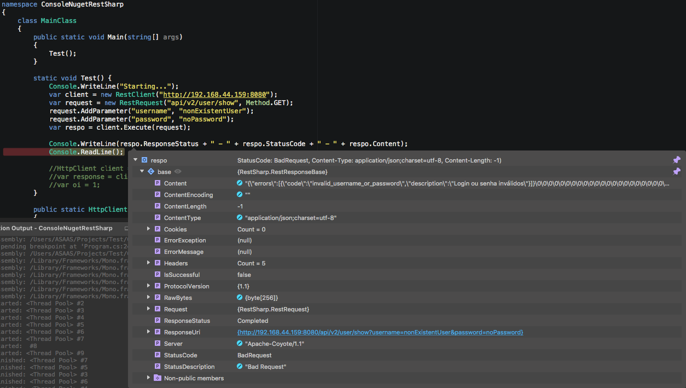Click the RestClient URL in code
This screenshot has height=388, width=686.
tap(215, 94)
